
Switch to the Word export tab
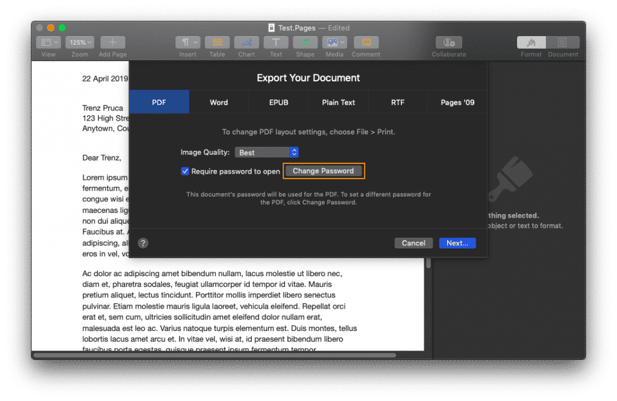tap(219, 102)
